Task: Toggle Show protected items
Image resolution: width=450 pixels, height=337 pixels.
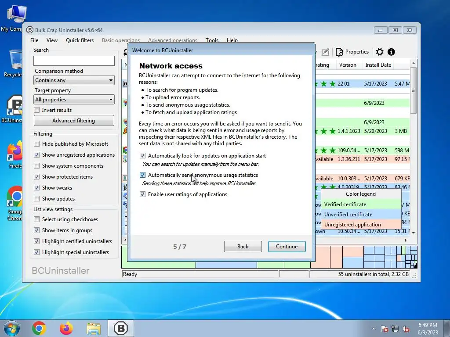Action: pyautogui.click(x=37, y=177)
